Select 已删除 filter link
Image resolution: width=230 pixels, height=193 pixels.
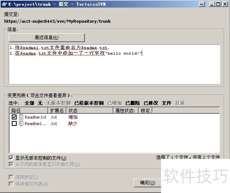coord(133,103)
